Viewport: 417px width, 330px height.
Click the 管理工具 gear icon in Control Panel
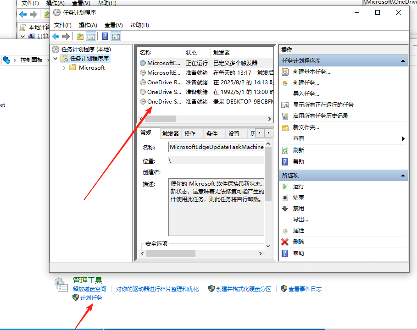[x=61, y=284]
